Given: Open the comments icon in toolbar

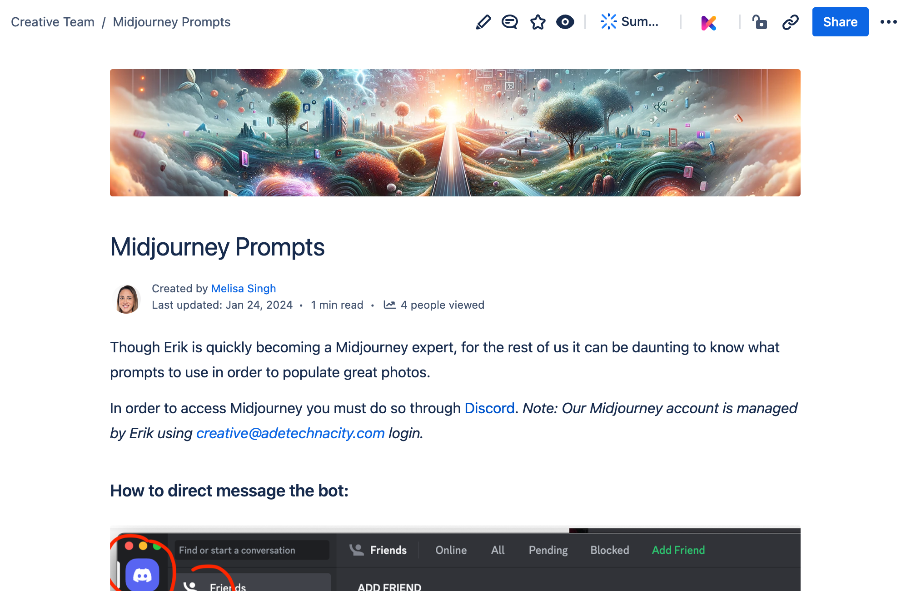Looking at the screenshot, I should click(x=510, y=22).
